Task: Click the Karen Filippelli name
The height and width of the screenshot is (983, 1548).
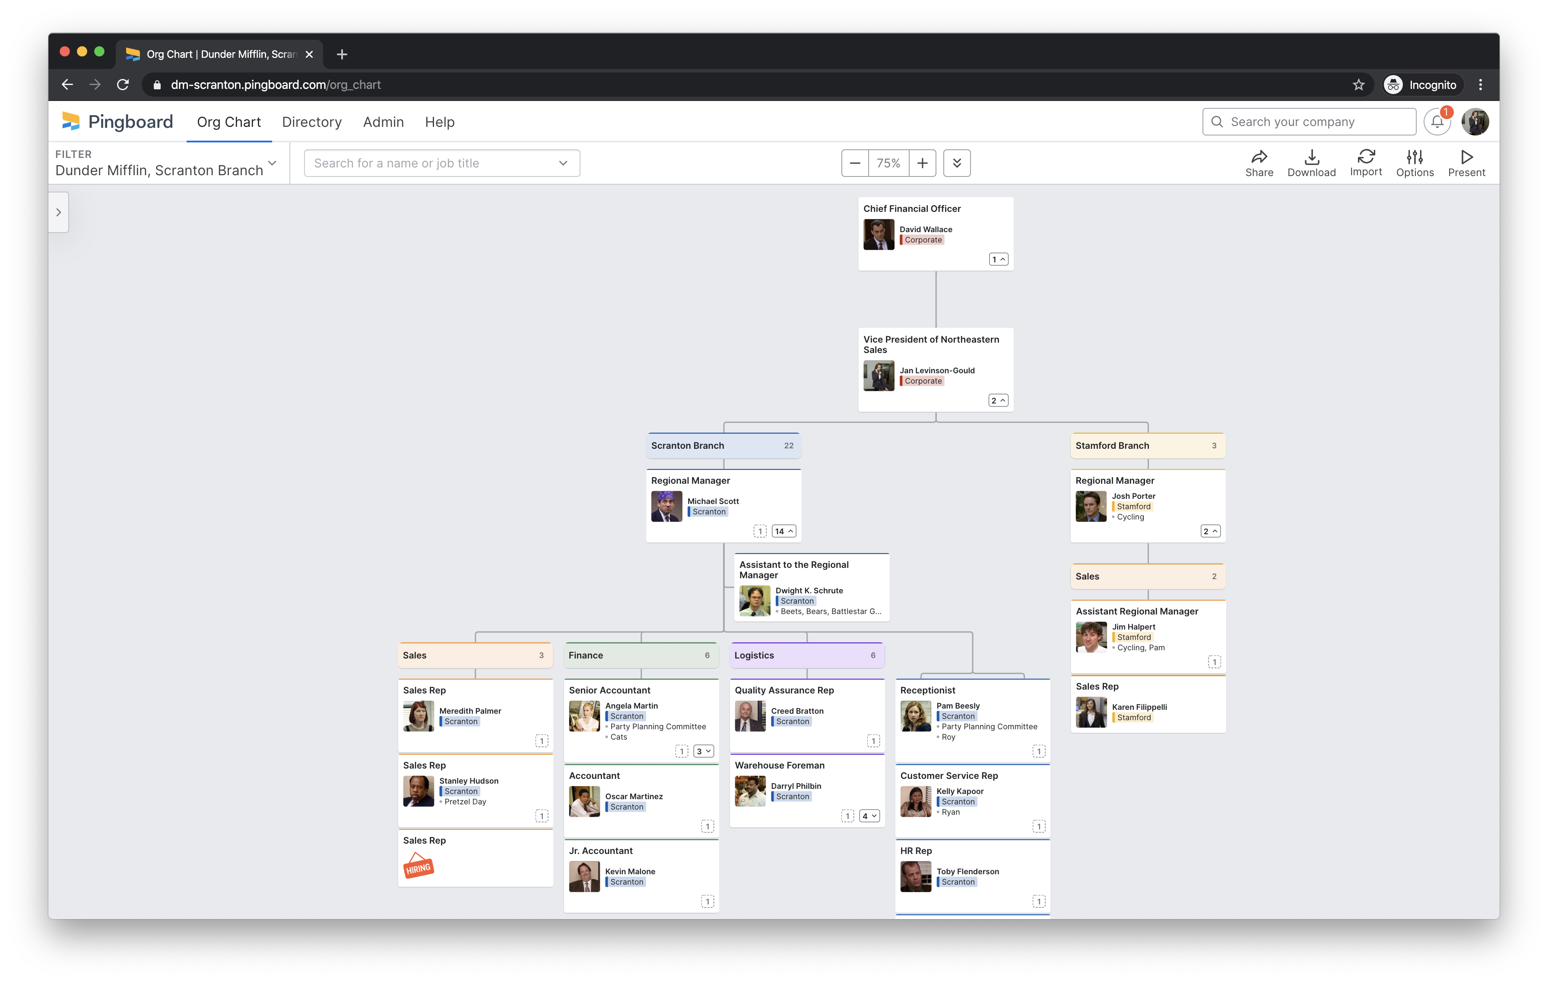Action: (1139, 707)
